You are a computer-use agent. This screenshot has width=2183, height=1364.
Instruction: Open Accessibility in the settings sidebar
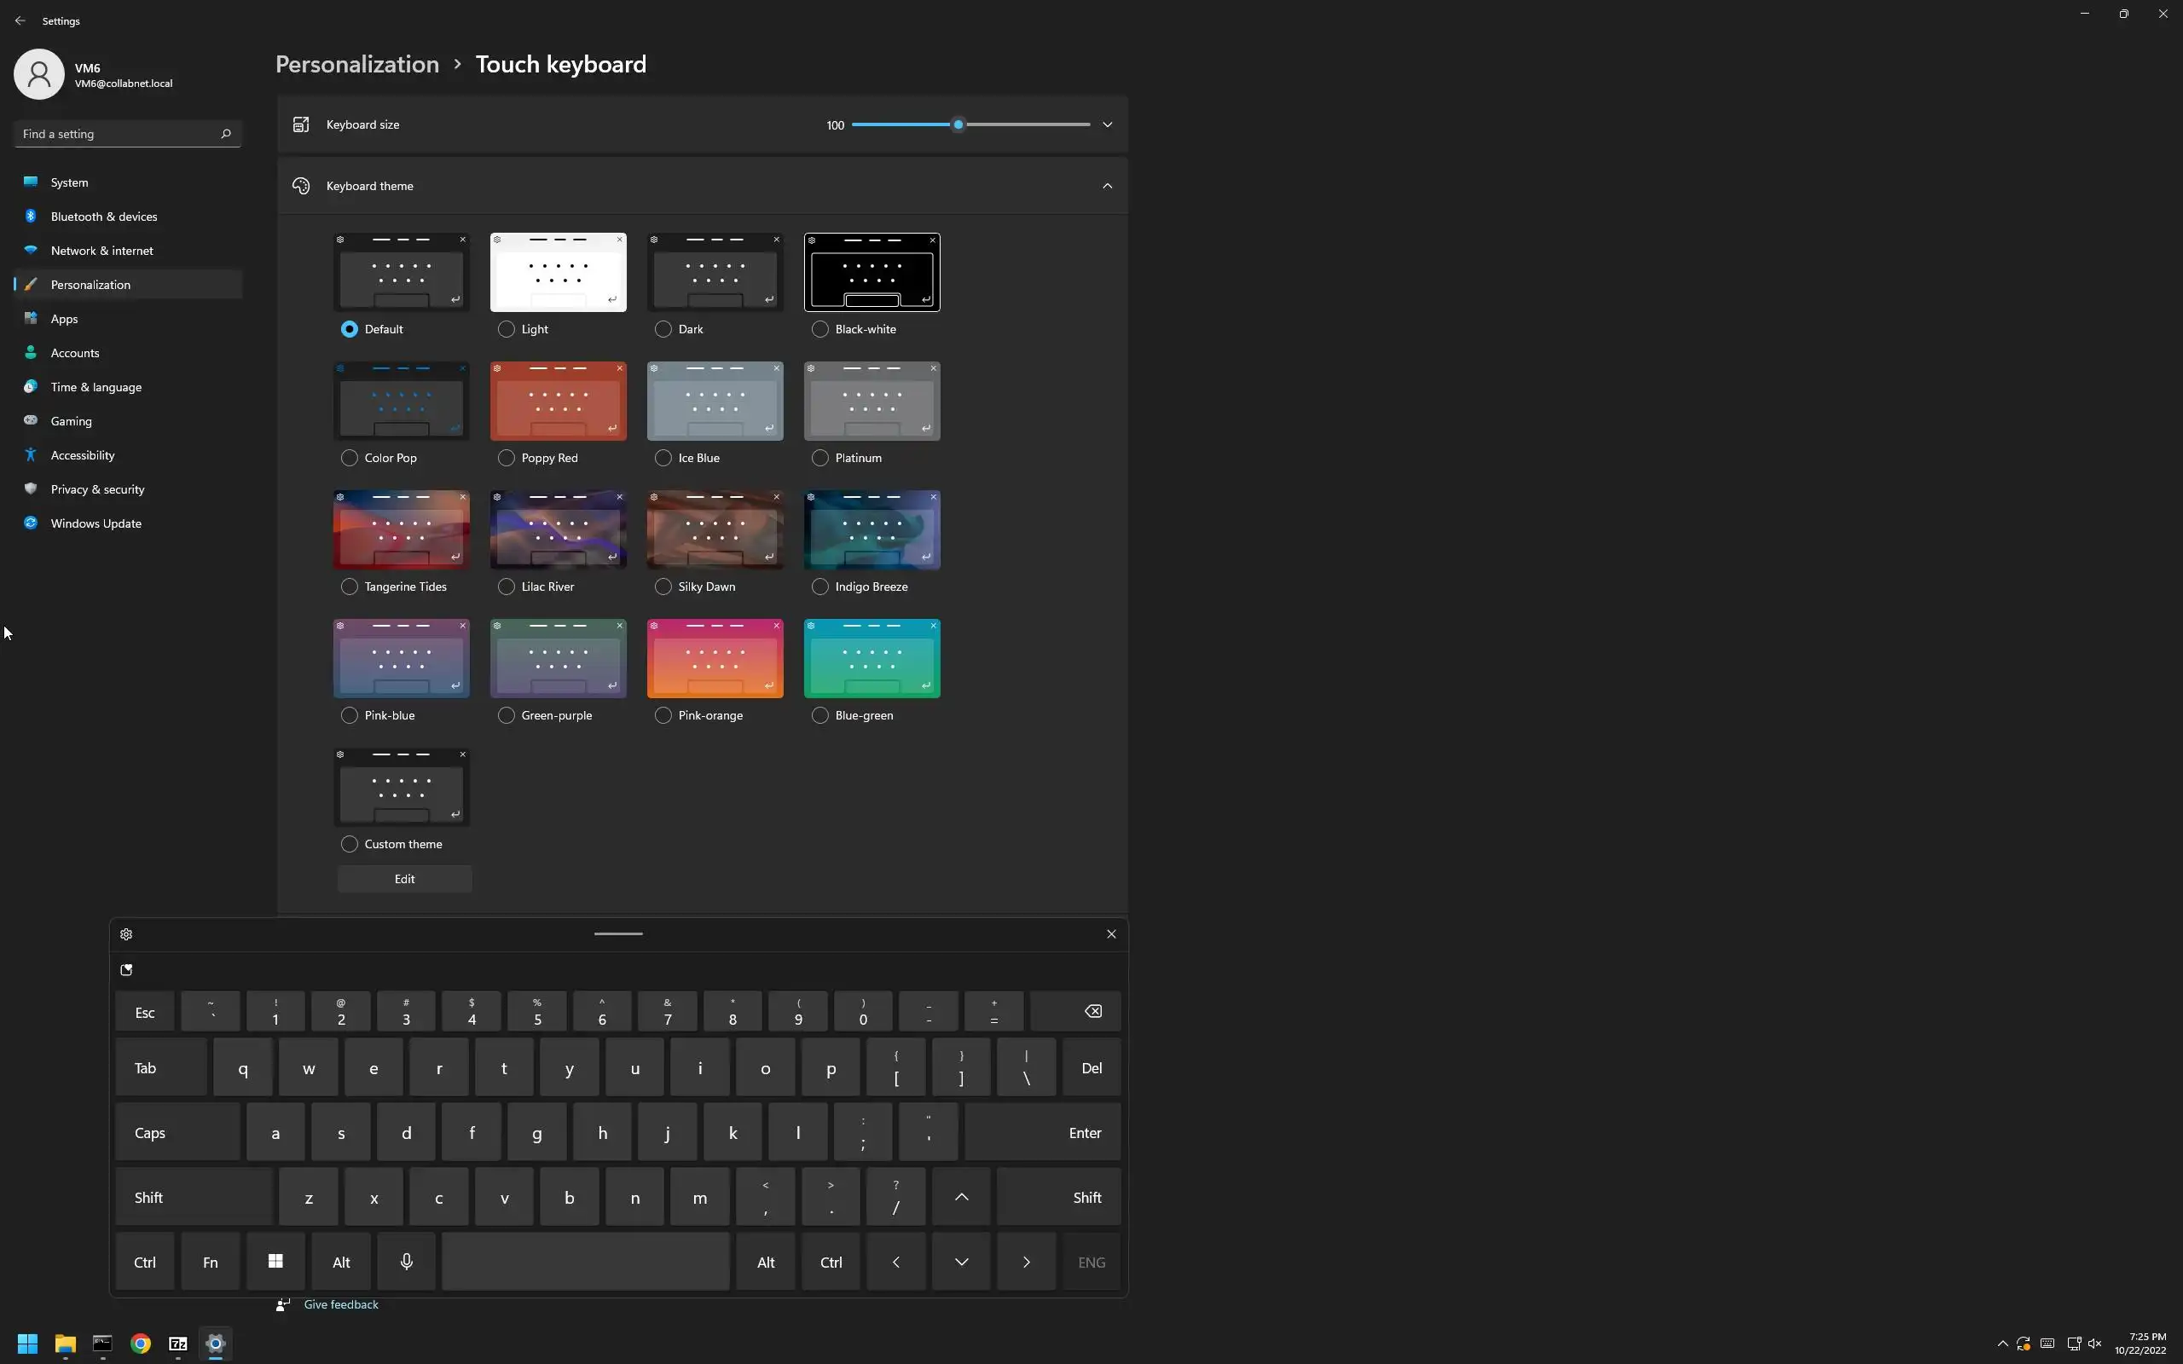(x=83, y=454)
